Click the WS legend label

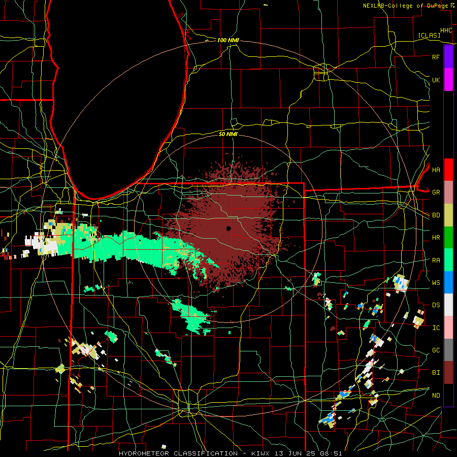tap(436, 283)
